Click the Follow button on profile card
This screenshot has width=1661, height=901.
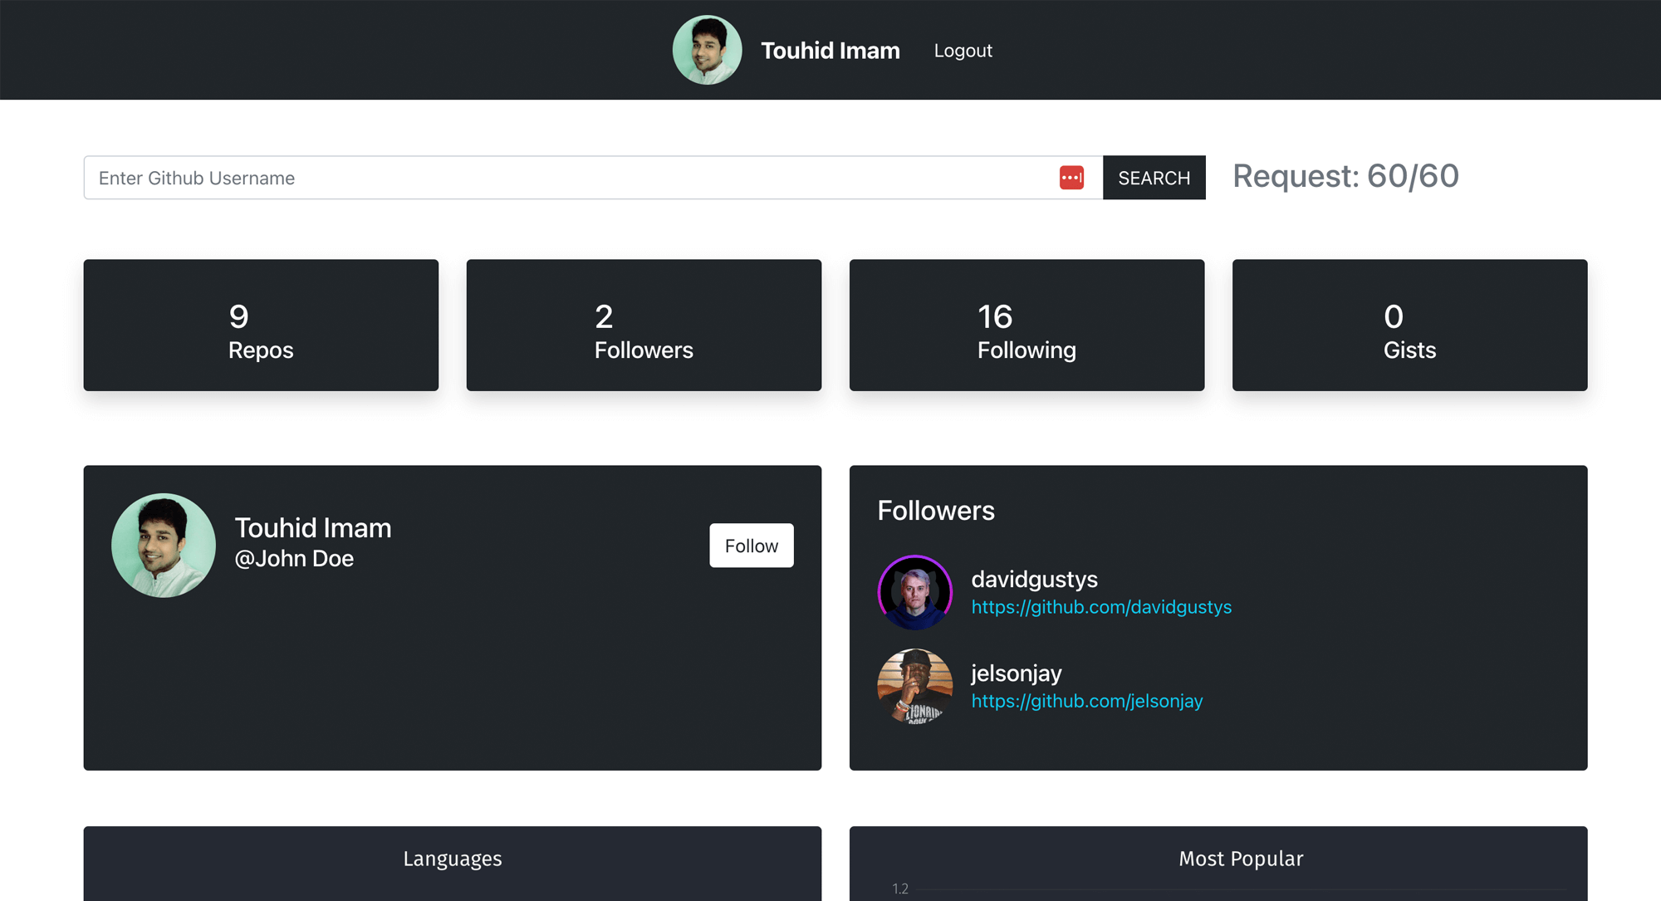tap(751, 546)
